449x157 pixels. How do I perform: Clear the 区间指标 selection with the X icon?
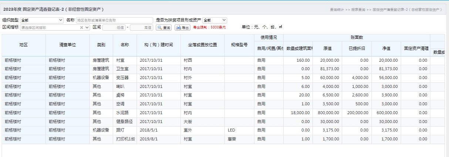82,27
